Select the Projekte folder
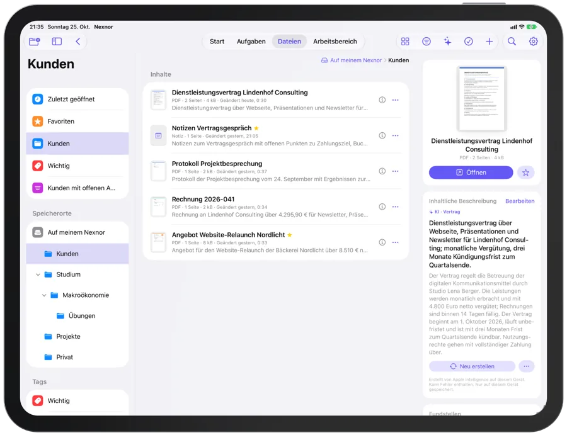This screenshot has height=435, width=567. click(77, 336)
